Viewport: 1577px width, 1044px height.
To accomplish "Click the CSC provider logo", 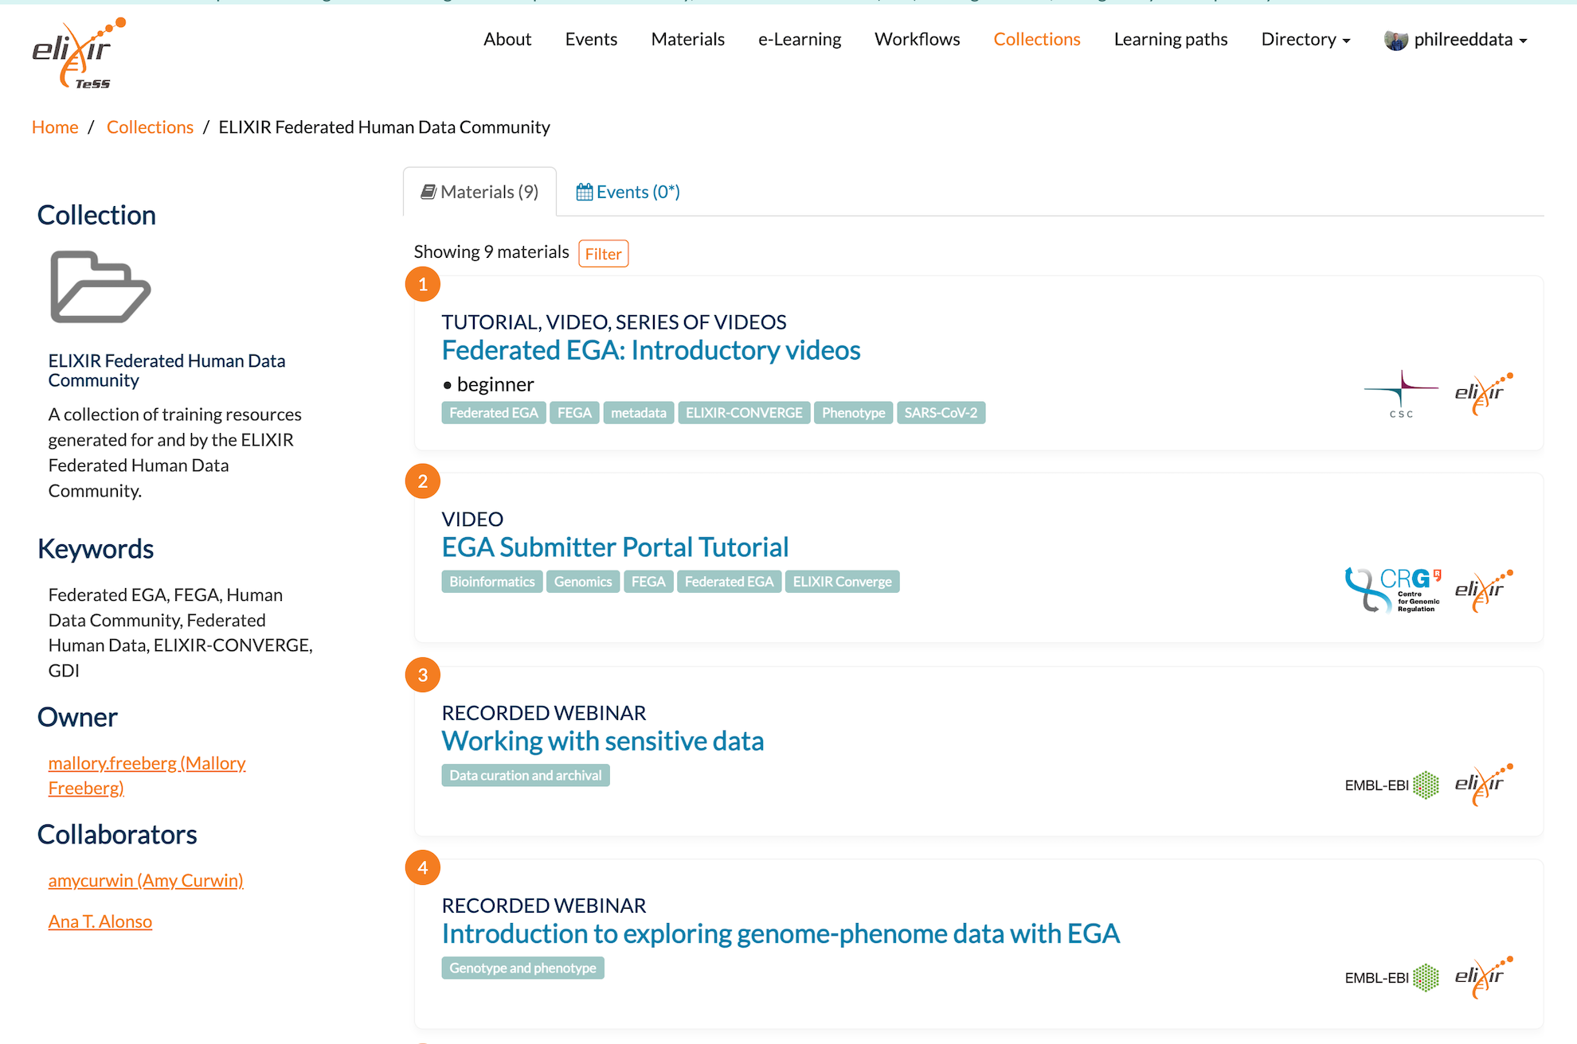I will (x=1401, y=394).
